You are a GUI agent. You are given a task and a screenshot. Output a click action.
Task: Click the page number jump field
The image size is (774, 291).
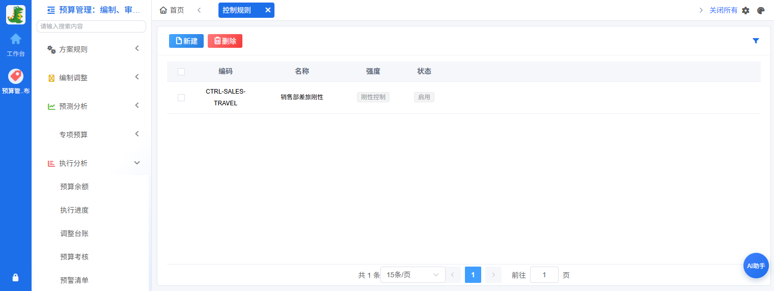544,275
